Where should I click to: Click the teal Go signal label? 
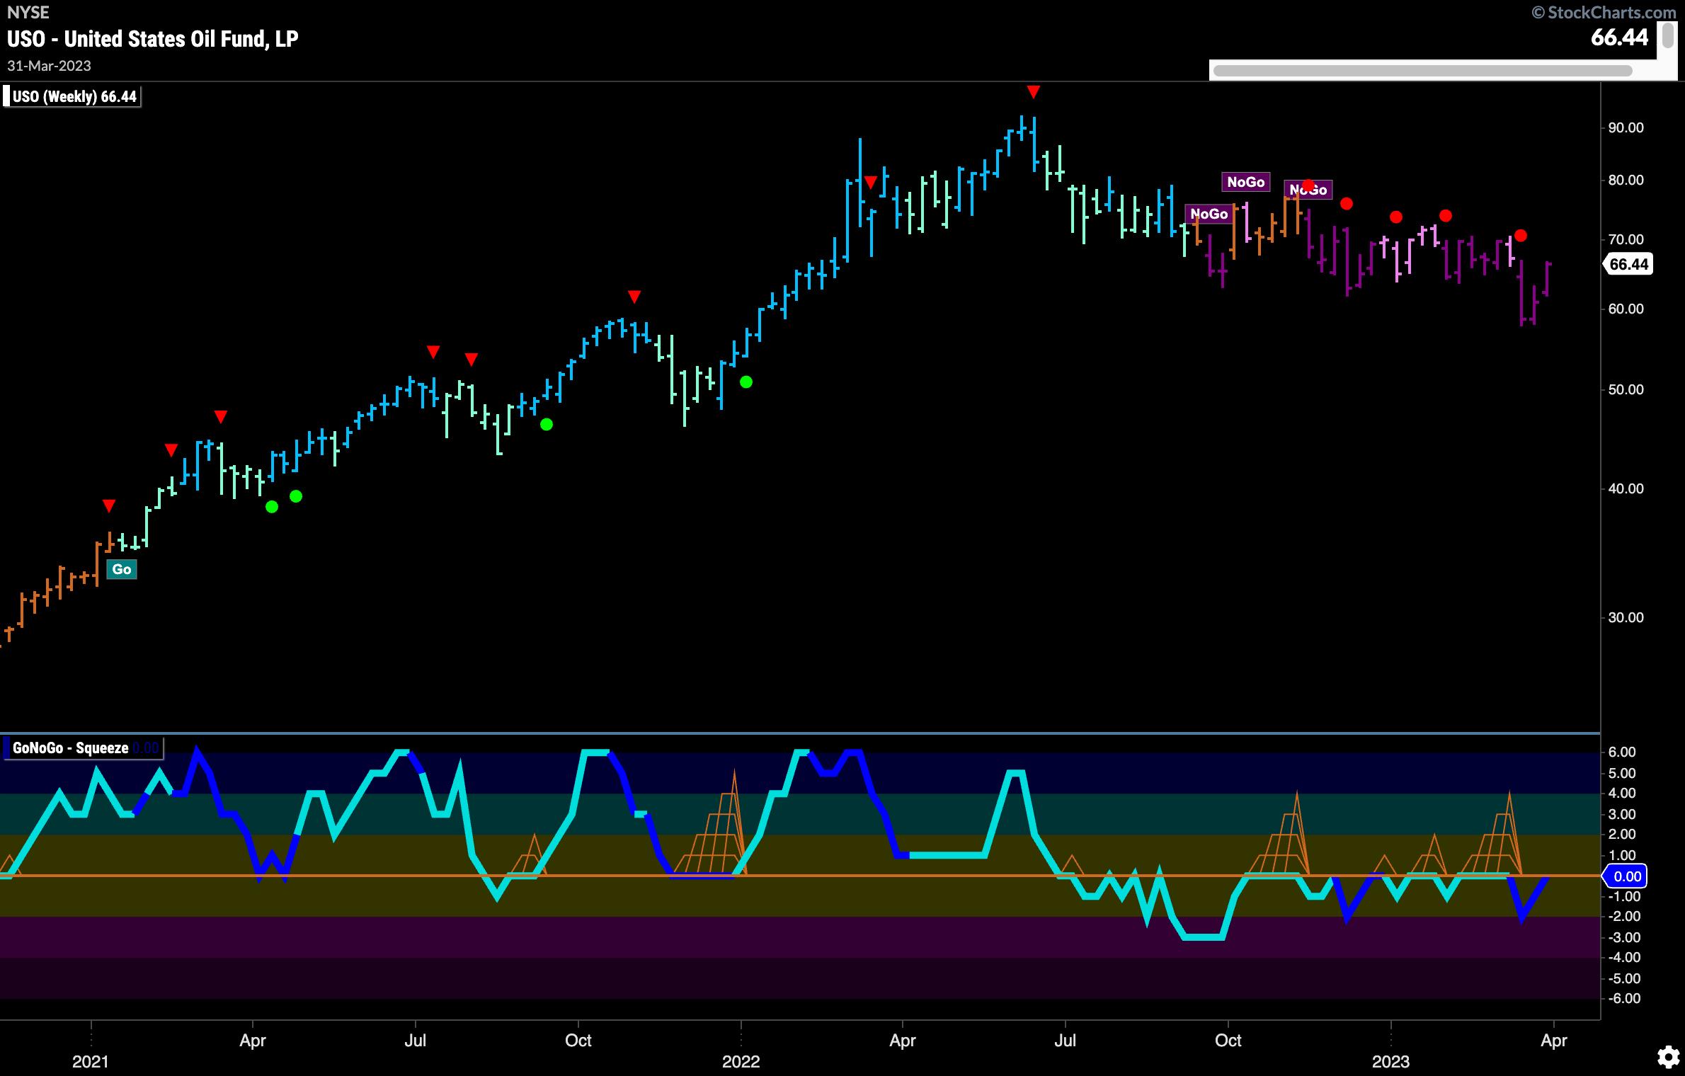tap(121, 569)
